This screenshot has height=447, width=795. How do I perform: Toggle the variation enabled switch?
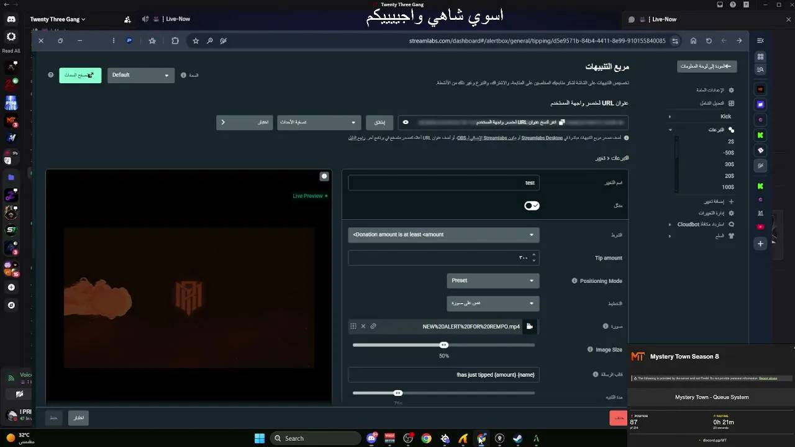pos(532,205)
